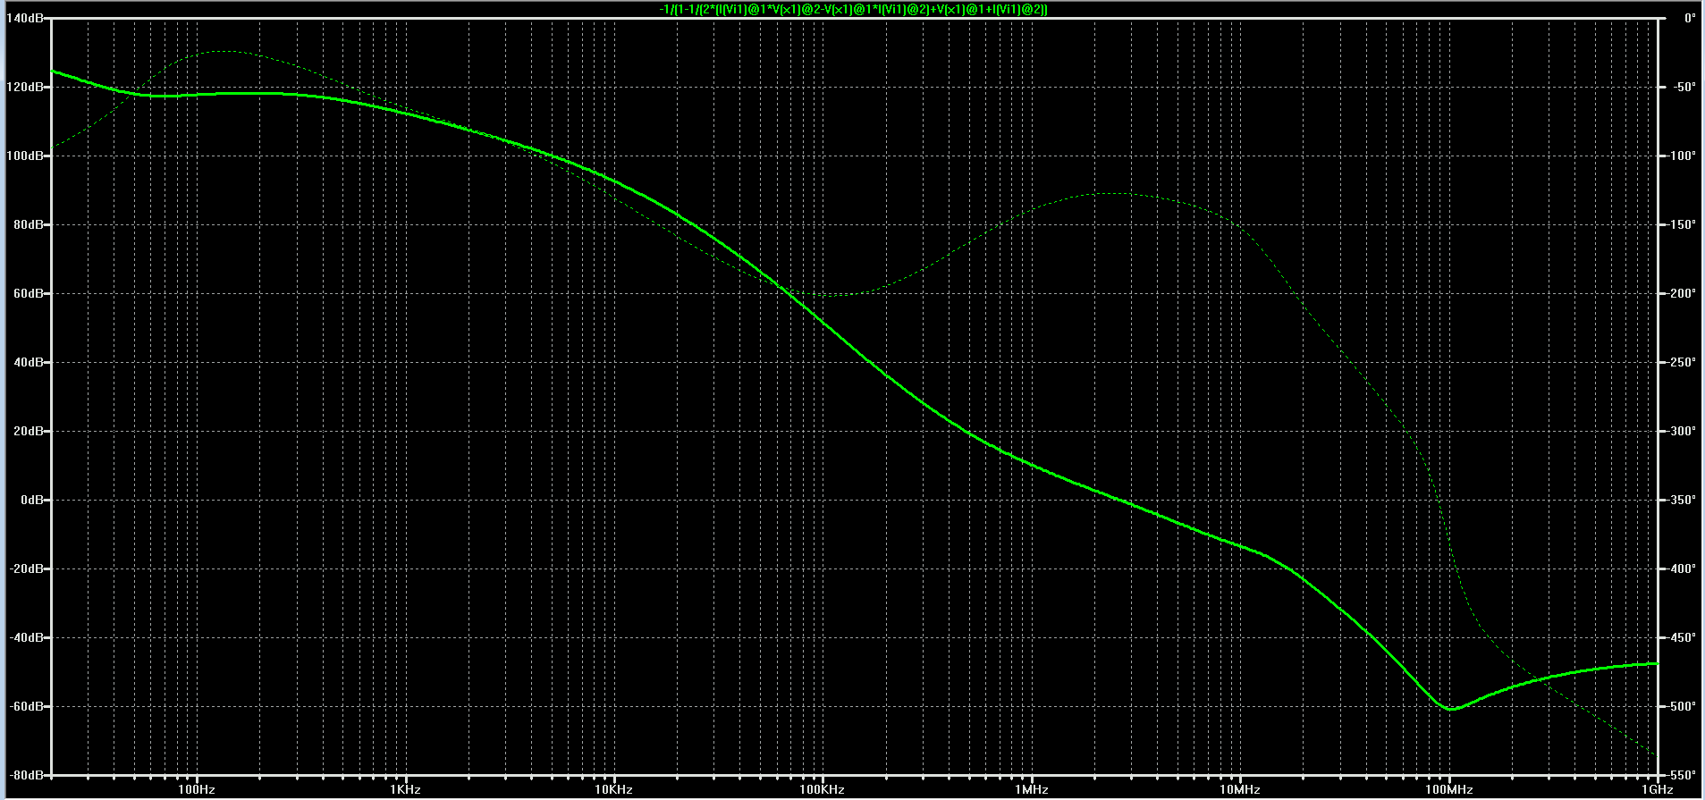This screenshot has width=1705, height=800.
Task: Click the 140dB label on the magnitude axis
Action: click(26, 18)
